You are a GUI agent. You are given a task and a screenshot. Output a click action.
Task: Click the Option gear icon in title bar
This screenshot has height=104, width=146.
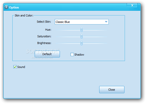[6, 7]
